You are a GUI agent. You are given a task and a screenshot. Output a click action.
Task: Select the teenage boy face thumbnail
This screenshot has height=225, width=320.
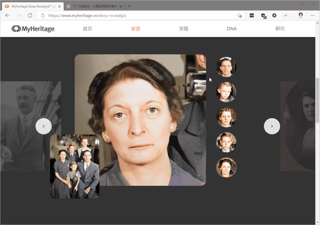[226, 142]
